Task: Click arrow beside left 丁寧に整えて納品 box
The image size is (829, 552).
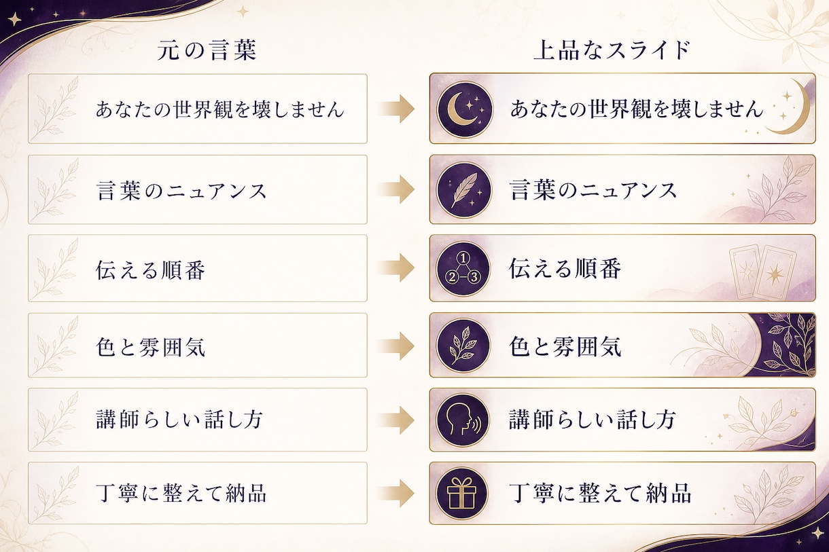Action: pyautogui.click(x=398, y=493)
